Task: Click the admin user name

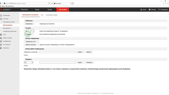Action: click(144, 9)
